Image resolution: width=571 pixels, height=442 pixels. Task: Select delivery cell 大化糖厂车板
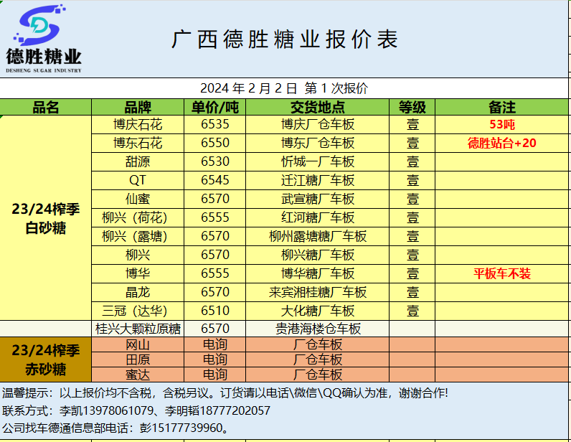(318, 311)
